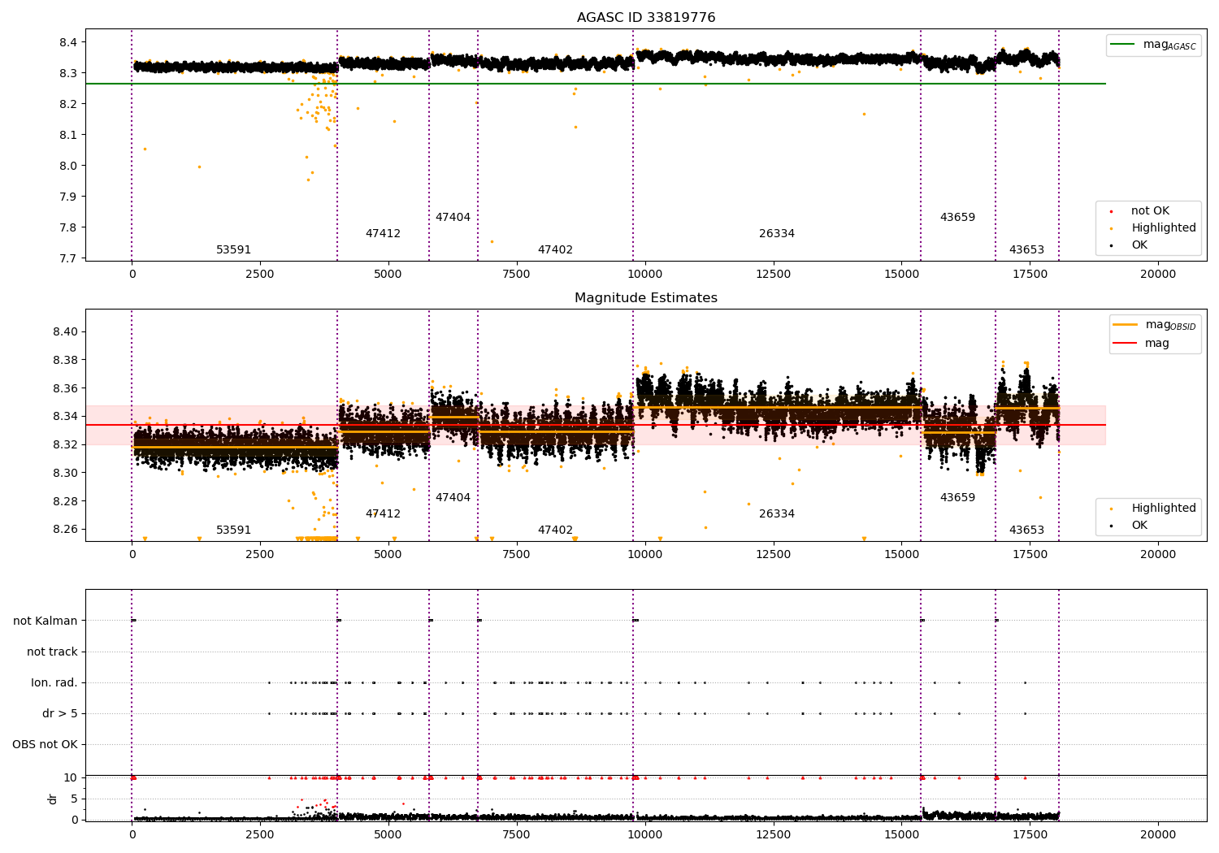The height and width of the screenshot is (853, 1219).
Task: Click the y-axis tick label '8.4'
Action: pyautogui.click(x=68, y=42)
